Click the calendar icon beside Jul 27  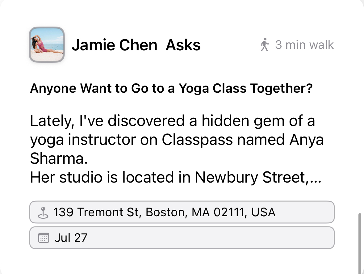tap(43, 238)
